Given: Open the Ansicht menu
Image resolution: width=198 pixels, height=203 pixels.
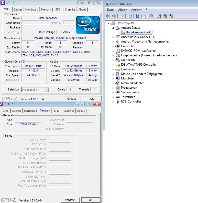Looking at the screenshot, I should (x=136, y=10).
